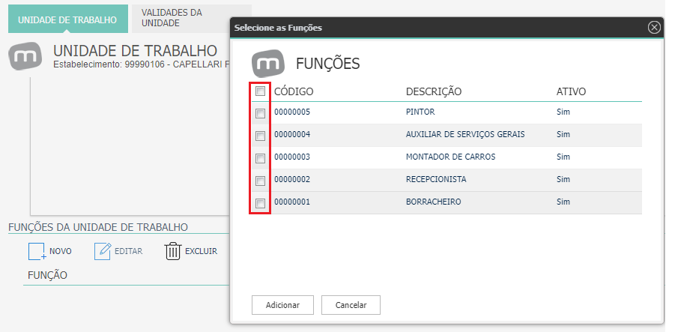Check the BORRACHEIRO row checkbox

click(x=260, y=203)
